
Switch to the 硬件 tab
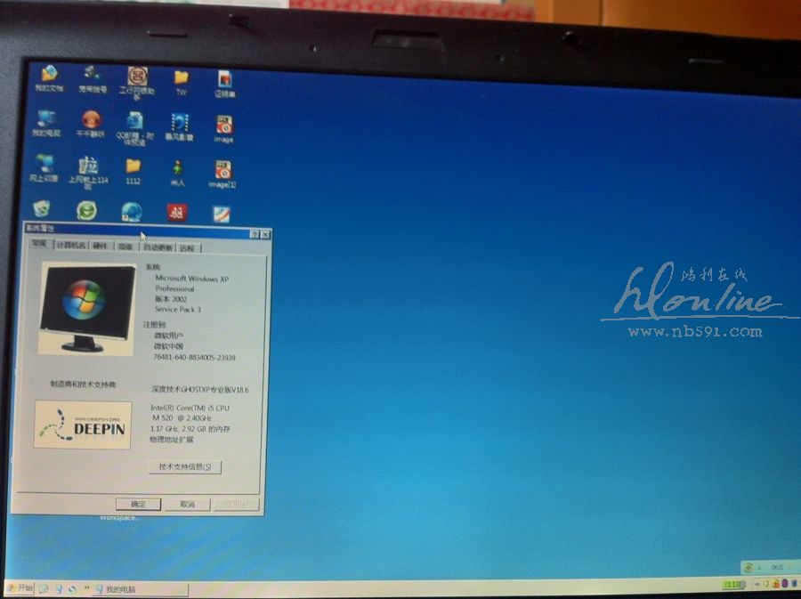100,247
